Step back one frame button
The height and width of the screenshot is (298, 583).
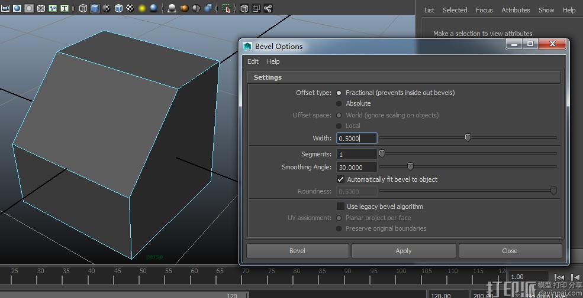(575, 277)
